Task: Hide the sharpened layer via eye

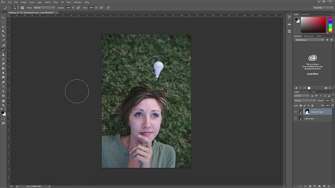Action: [296, 112]
